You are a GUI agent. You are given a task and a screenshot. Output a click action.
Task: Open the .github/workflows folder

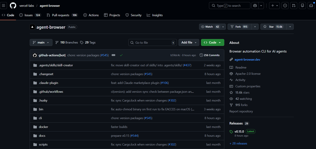51,92
